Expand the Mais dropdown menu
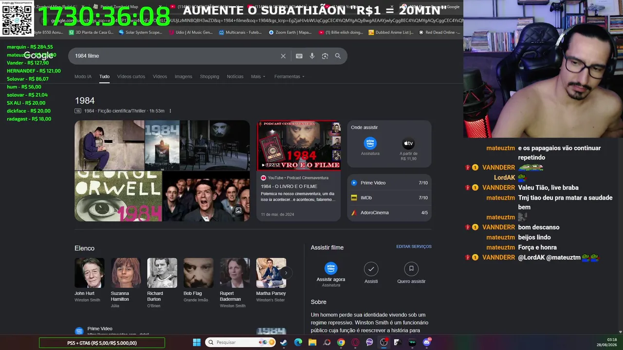Screen dimensions: 623x350 (258, 76)
